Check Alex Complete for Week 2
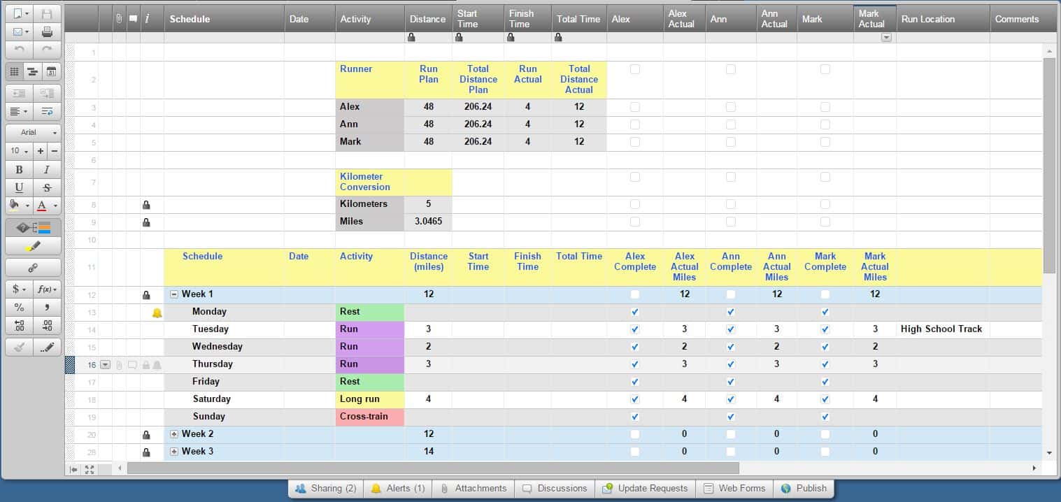 (x=634, y=433)
